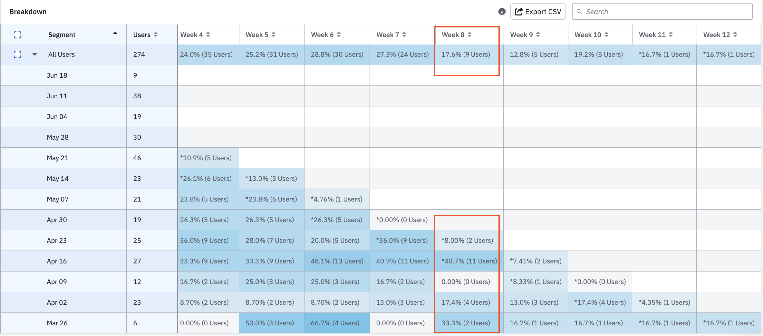The height and width of the screenshot is (336, 763).
Task: Focus the Search input field
Action: (662, 12)
